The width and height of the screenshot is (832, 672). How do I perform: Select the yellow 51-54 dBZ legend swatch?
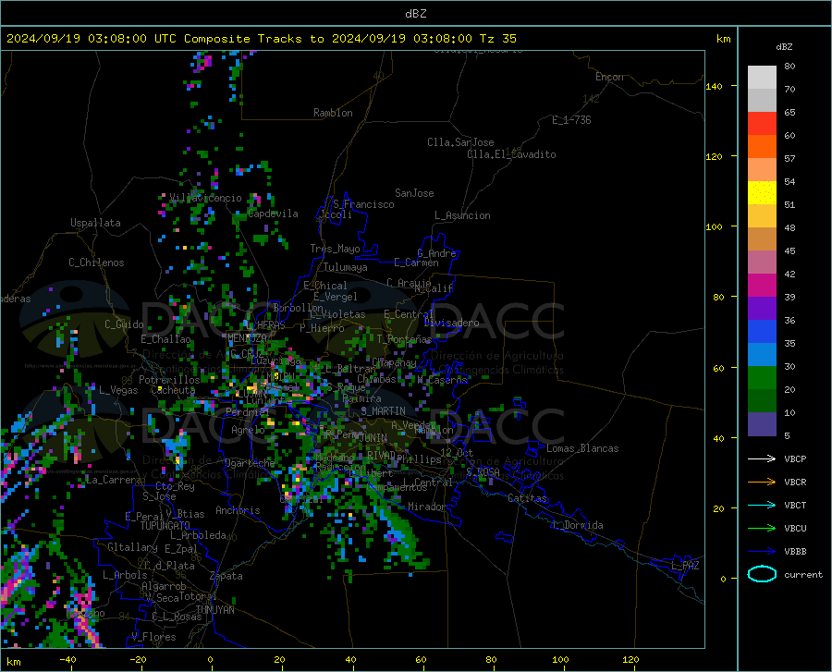coord(762,192)
